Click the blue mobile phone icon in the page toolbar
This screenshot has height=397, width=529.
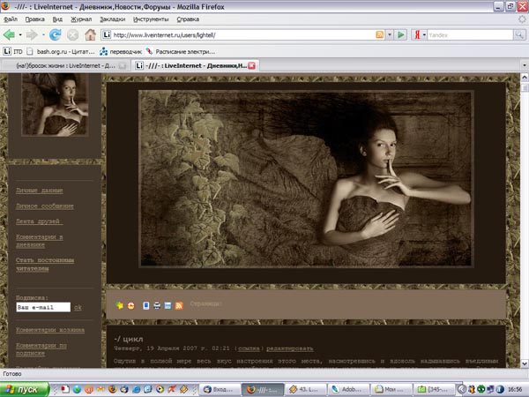tap(145, 305)
